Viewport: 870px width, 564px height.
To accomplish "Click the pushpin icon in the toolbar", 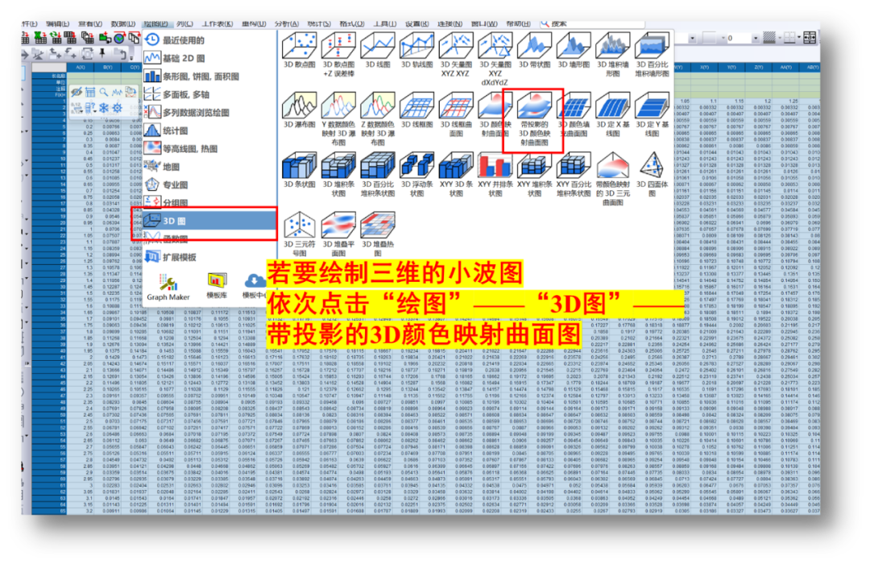I will point(102,53).
